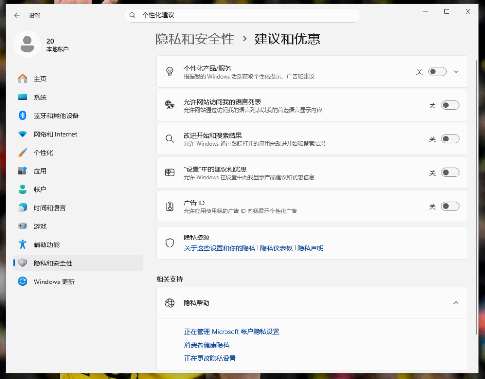The image size is (485, 379).
Task: Click the 游戏 gamepad icon
Action: (23, 226)
